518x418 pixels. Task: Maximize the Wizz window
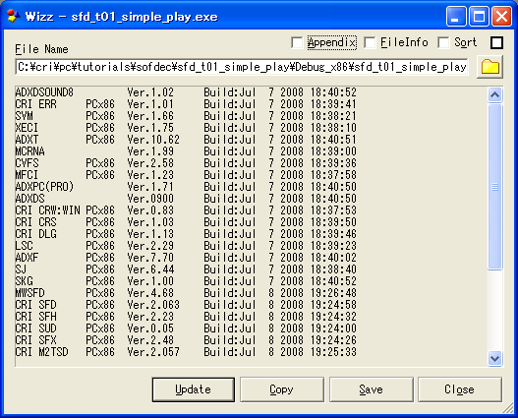tap(479, 16)
